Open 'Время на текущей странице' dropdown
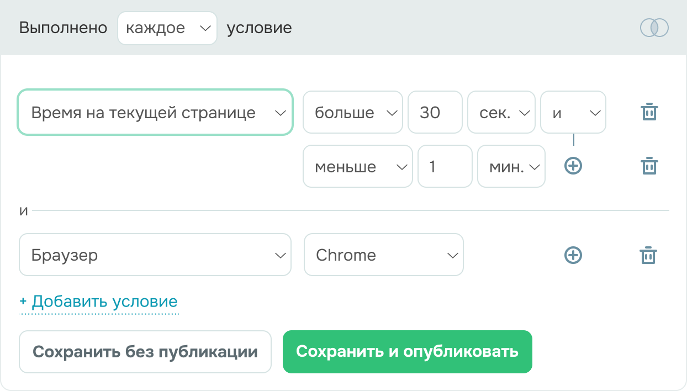The height and width of the screenshot is (391, 687). 155,112
